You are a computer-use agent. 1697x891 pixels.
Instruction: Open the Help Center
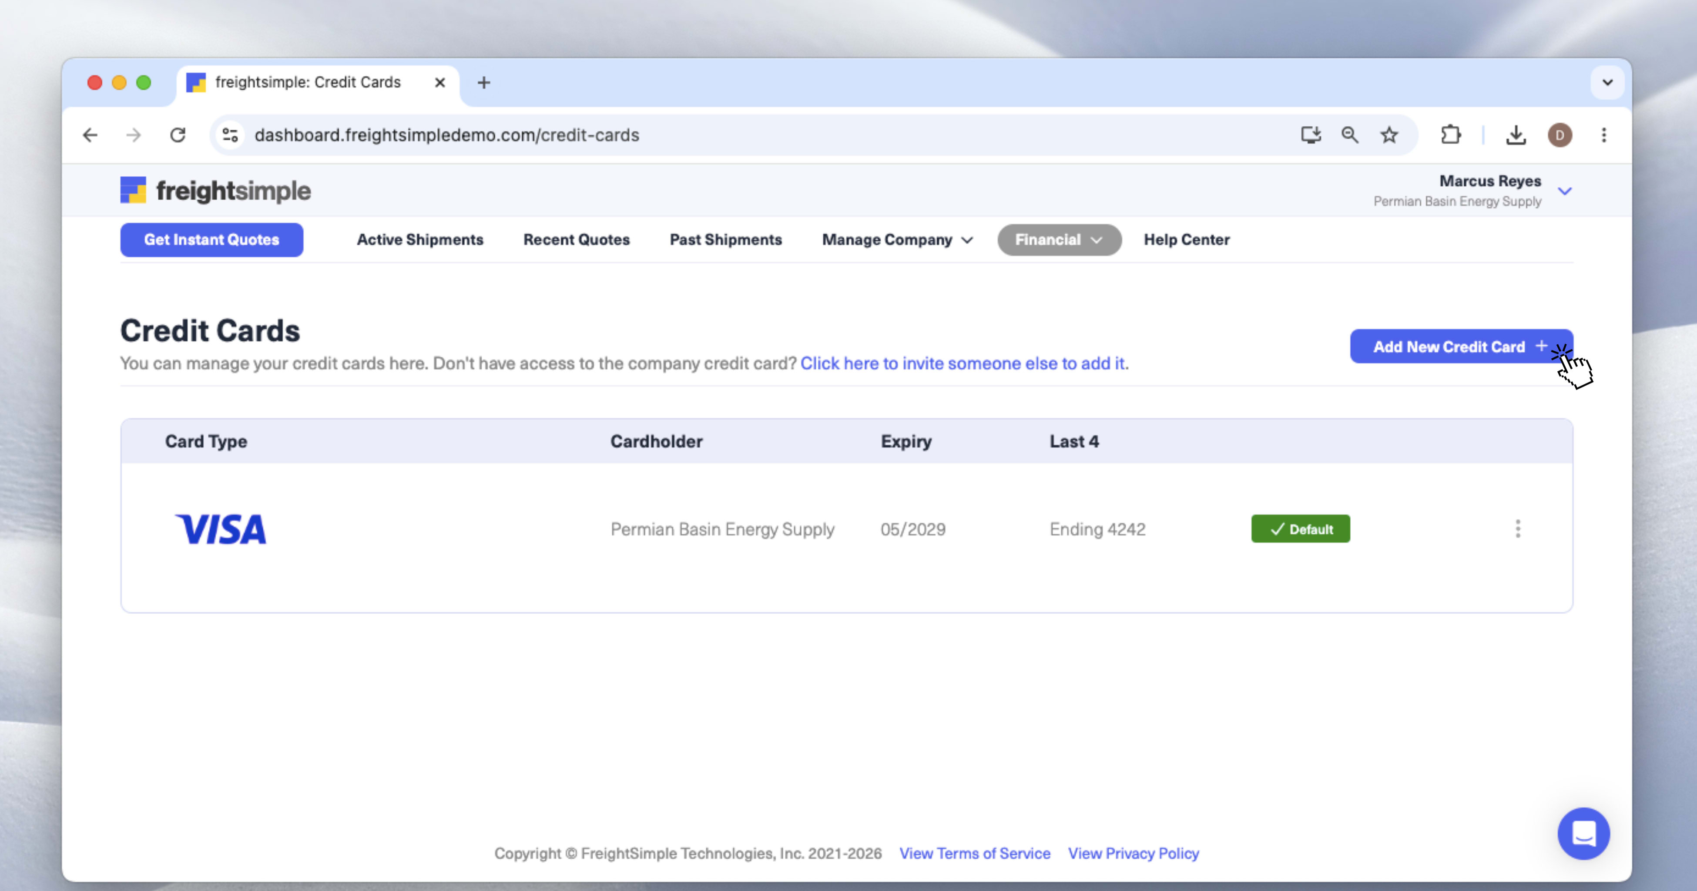[x=1187, y=240]
